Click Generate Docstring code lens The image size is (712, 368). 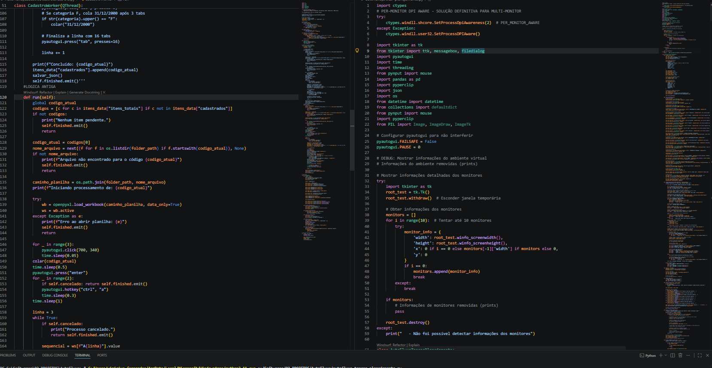tap(85, 92)
